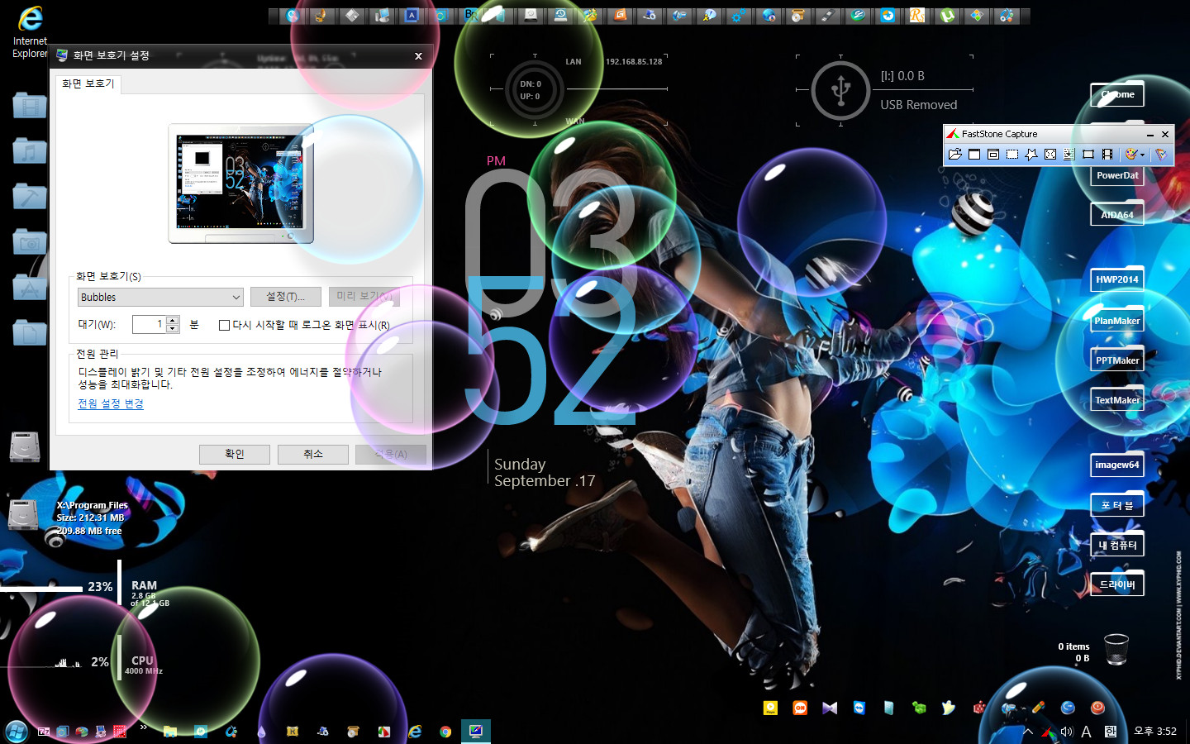This screenshot has width=1190, height=744.
Task: Open Chrome from the taskbar
Action: [445, 732]
